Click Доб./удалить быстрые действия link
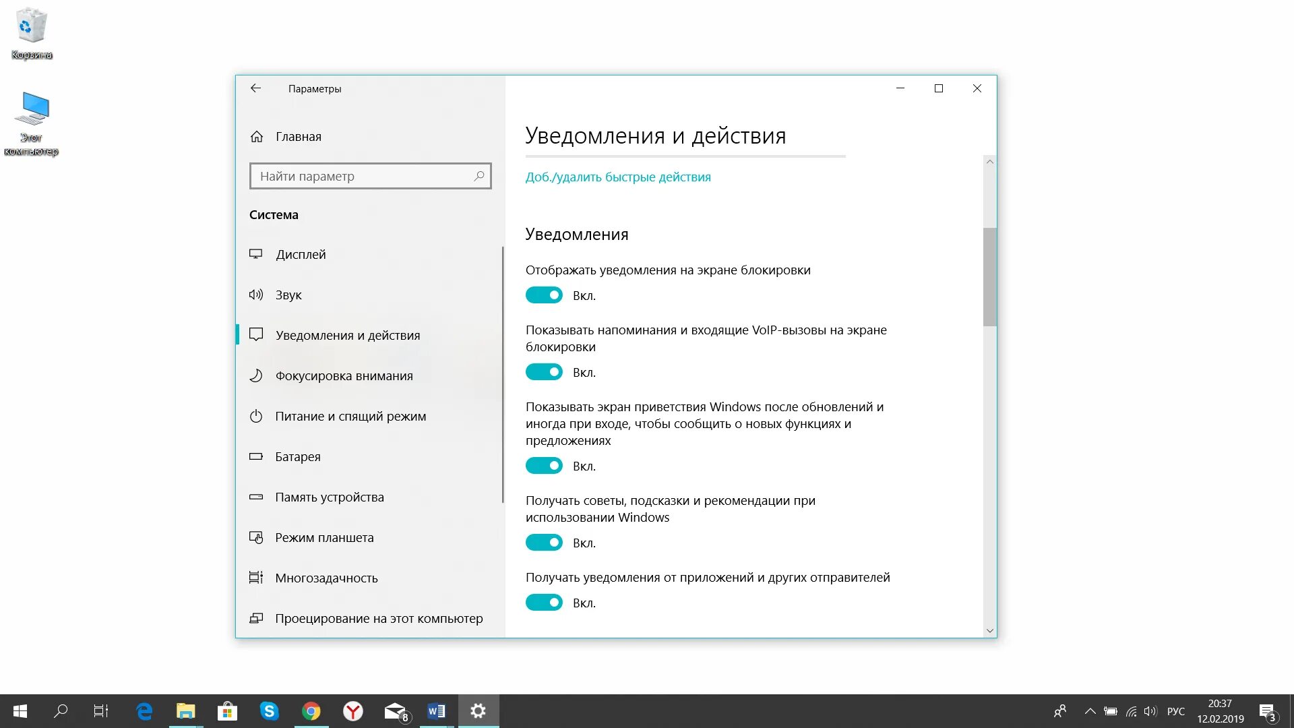This screenshot has width=1294, height=728. pos(618,177)
